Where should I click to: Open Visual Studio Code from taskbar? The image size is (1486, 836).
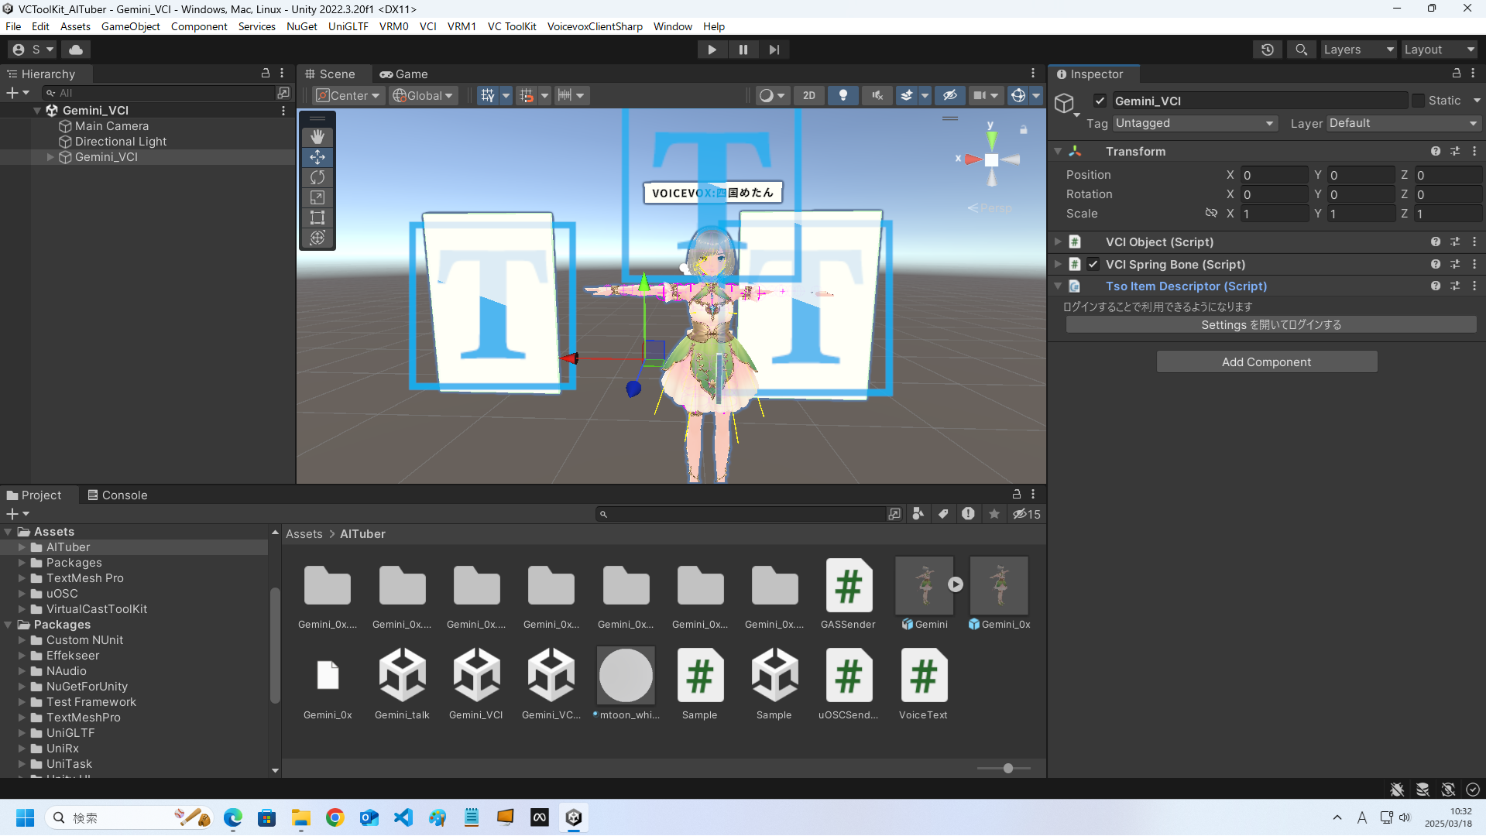coord(403,817)
